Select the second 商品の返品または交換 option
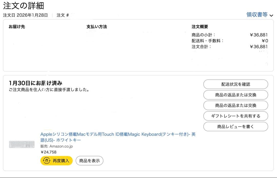The image size is (277, 178). pos(235,105)
